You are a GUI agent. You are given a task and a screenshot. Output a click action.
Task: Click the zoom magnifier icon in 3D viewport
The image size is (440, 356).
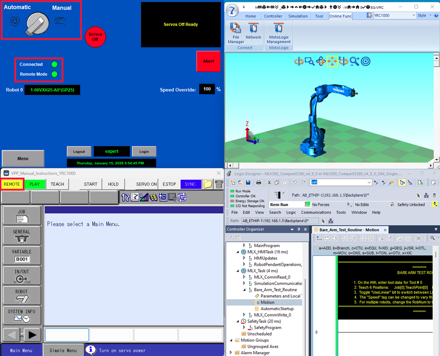pyautogui.click(x=354, y=61)
